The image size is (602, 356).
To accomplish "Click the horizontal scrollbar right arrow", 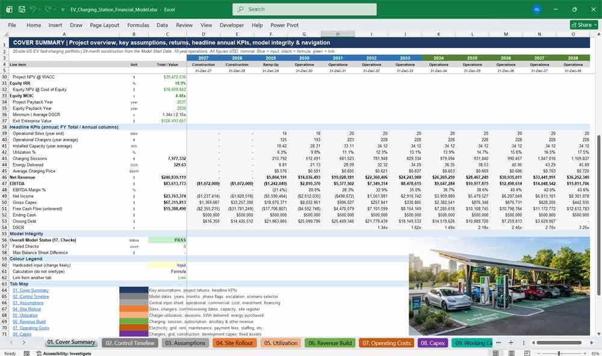I will point(592,343).
